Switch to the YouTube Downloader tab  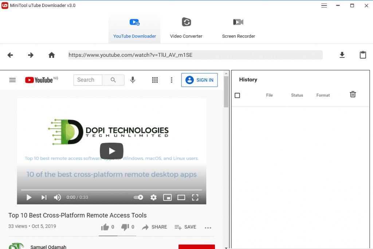[x=134, y=27]
